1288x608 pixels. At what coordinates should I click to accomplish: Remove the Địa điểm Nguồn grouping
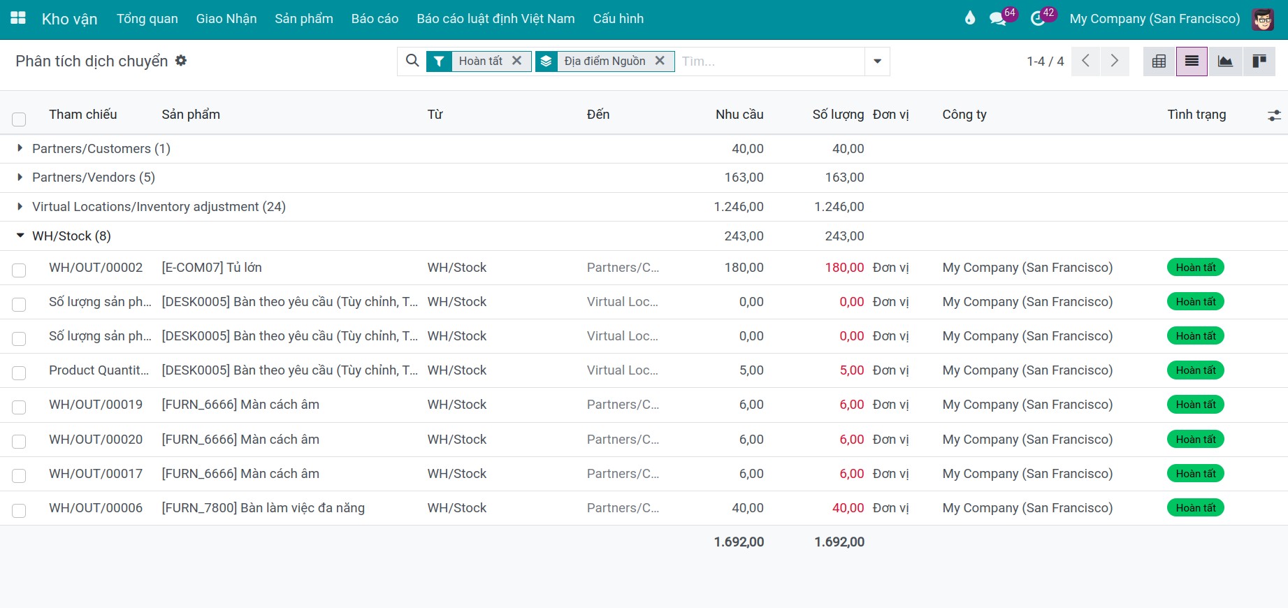[x=660, y=61]
